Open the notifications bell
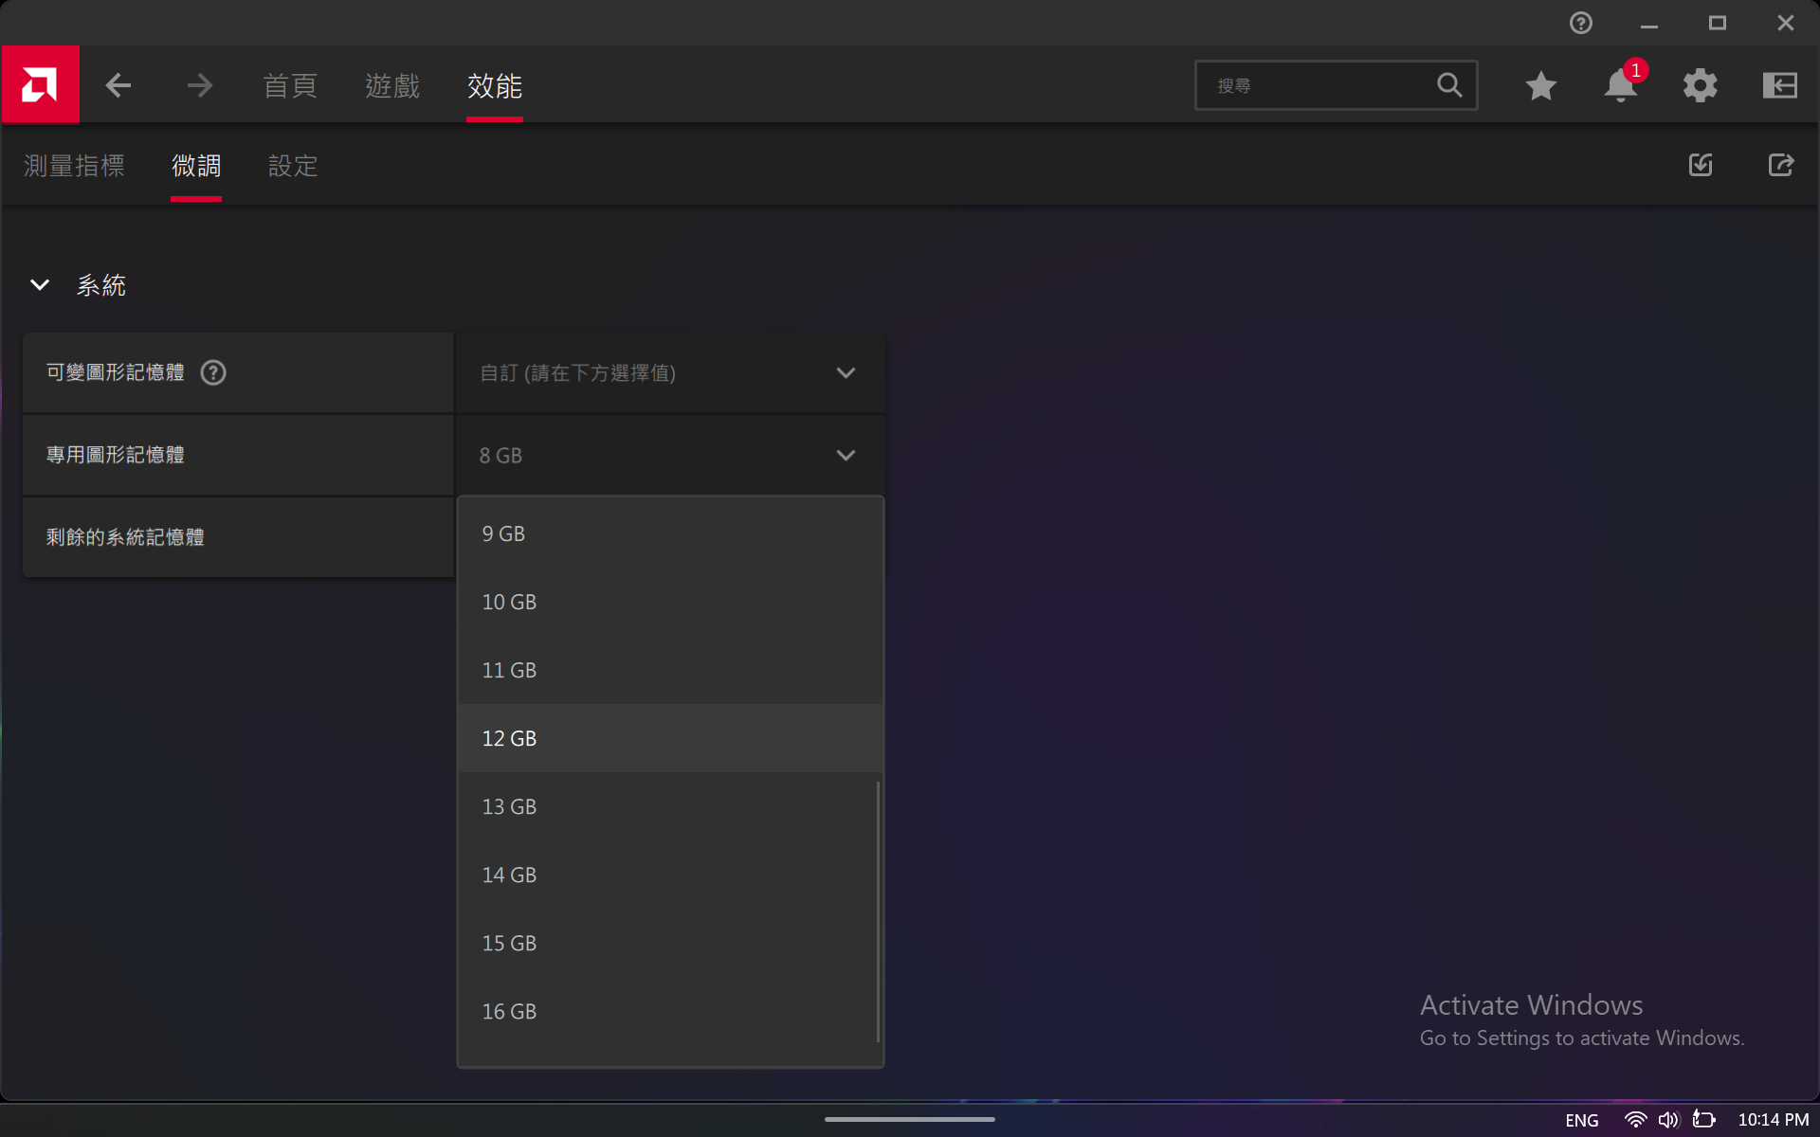The height and width of the screenshot is (1137, 1820). point(1620,86)
